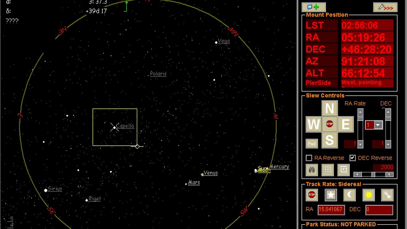Click the display/add window icon button
The image size is (407, 229).
(x=314, y=7)
